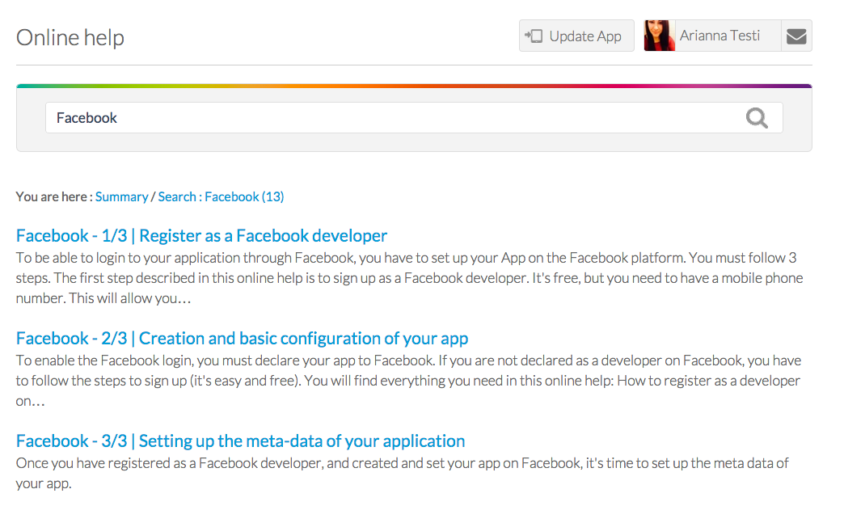Click the Update App button
844x506 pixels.
click(x=576, y=36)
